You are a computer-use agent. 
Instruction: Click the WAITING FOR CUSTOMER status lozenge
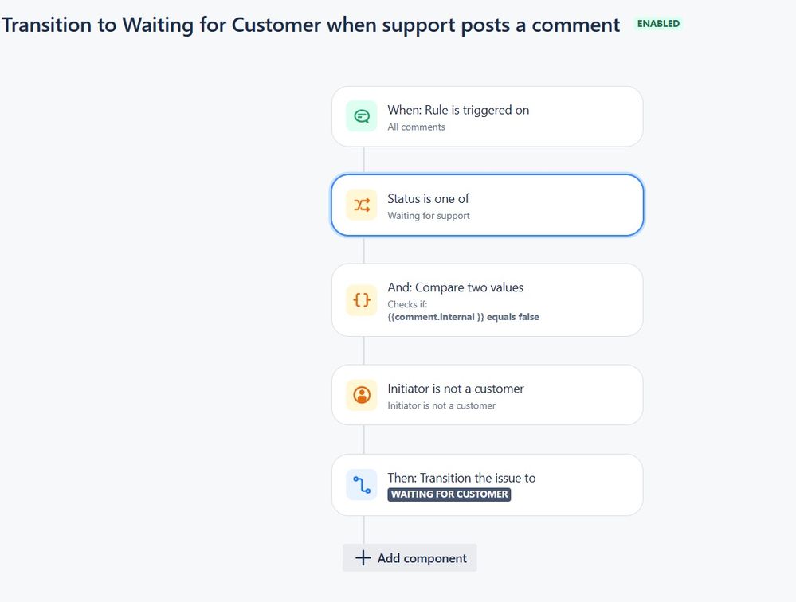point(449,494)
